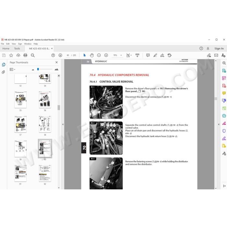Viewport: 227px width, 227px height.
Task: Click thumbnails panel scrollbar down arrow
Action: (x=59, y=188)
